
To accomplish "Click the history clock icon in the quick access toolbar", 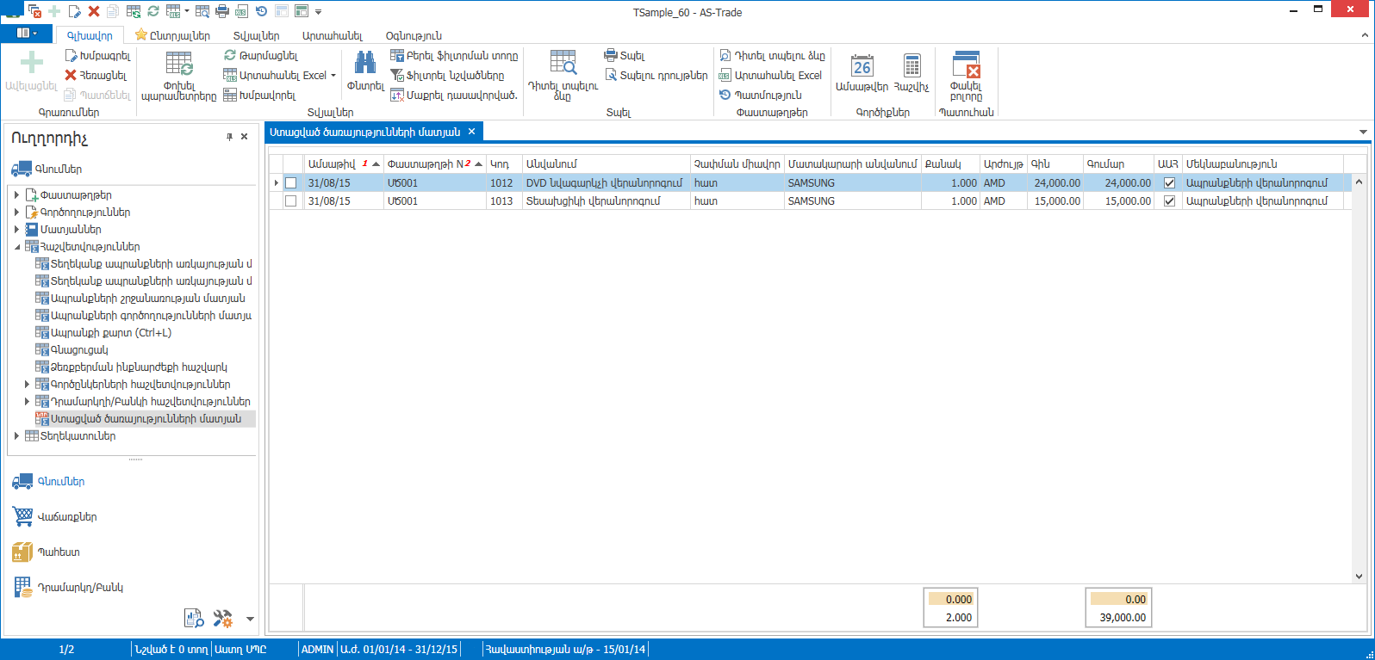I will (261, 11).
